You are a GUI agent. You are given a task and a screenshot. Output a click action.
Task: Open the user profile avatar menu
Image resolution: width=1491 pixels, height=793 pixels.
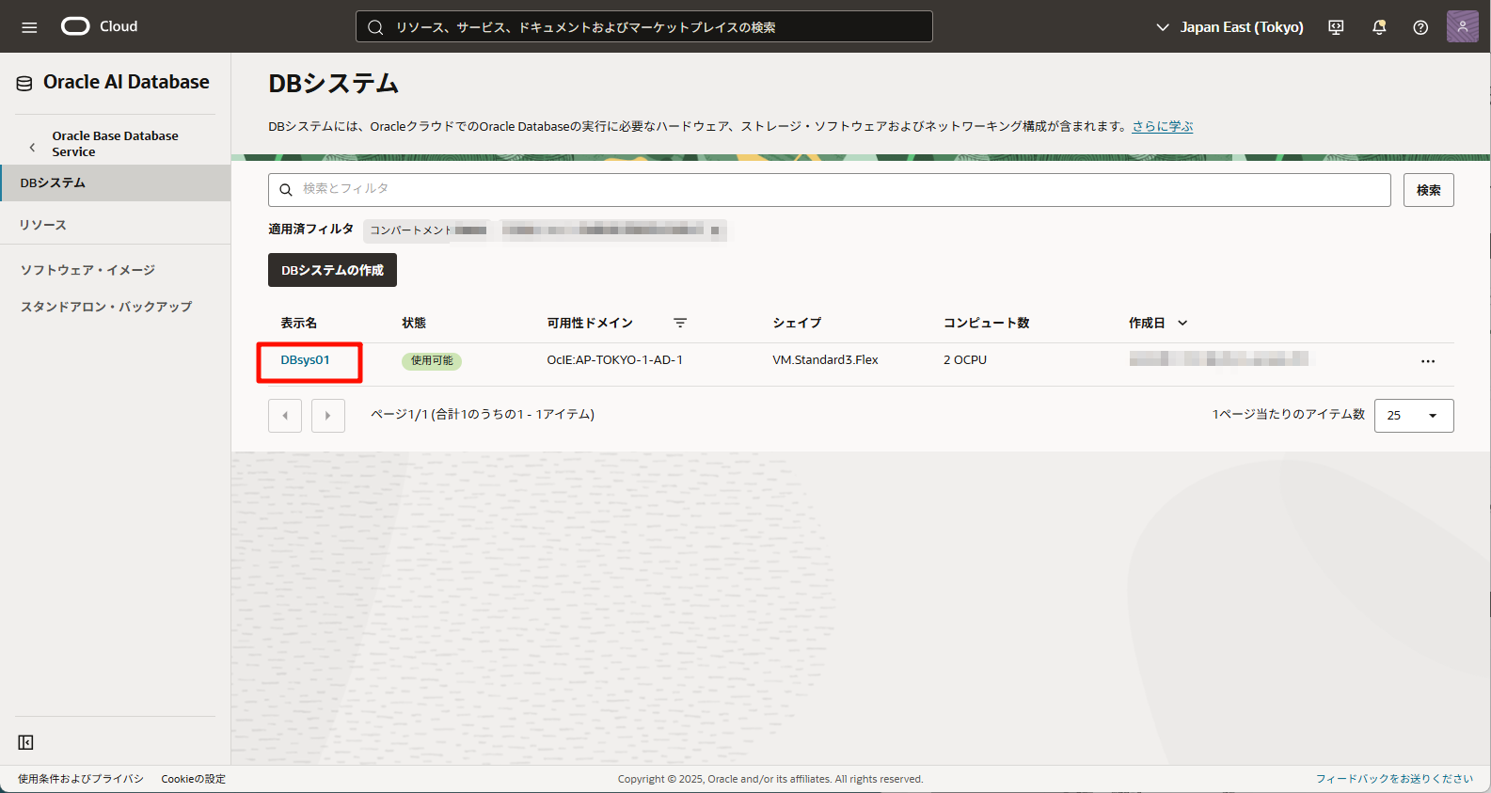[1462, 26]
